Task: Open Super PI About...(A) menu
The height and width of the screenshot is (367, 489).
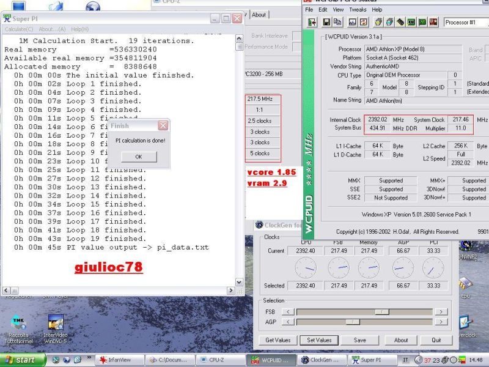Action: (52, 29)
